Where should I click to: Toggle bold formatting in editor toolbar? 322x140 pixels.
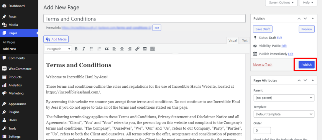click(x=76, y=49)
